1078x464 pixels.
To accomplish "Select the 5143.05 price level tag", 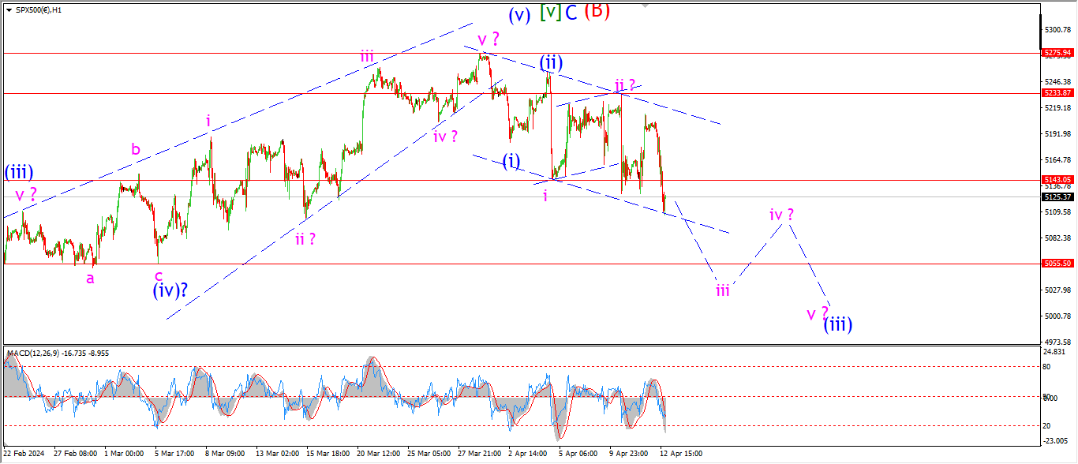I will pos(1057,180).
